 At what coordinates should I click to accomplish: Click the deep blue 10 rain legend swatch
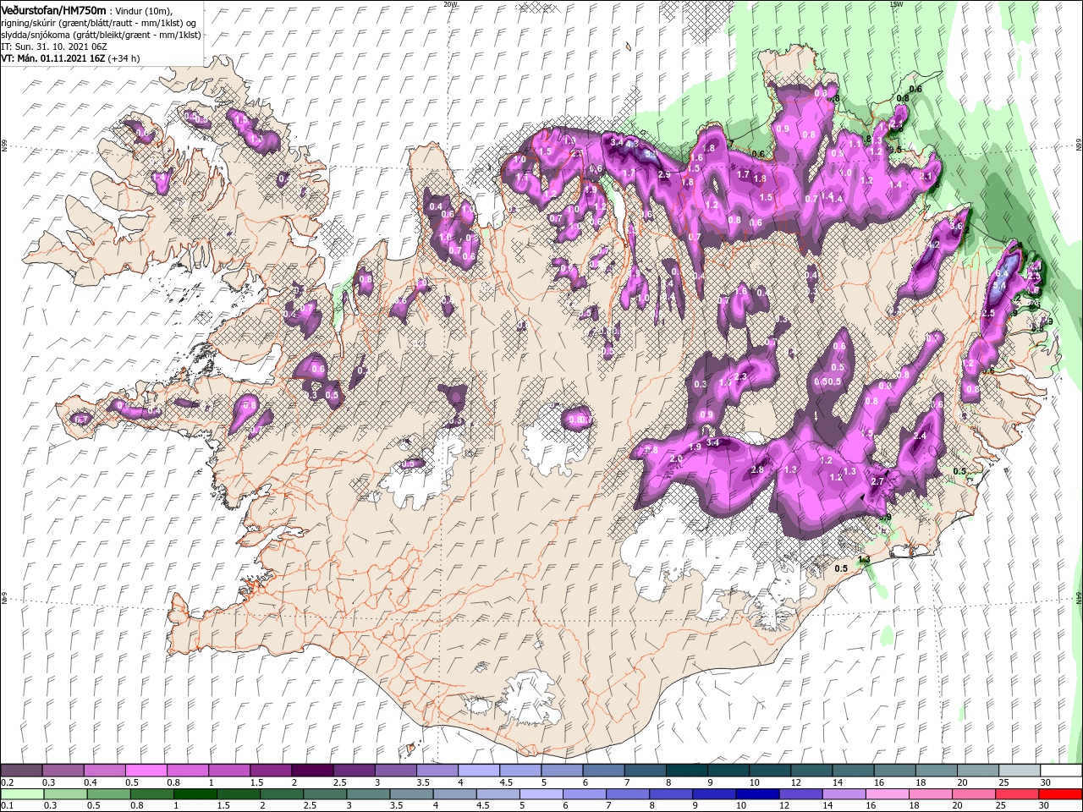click(757, 793)
